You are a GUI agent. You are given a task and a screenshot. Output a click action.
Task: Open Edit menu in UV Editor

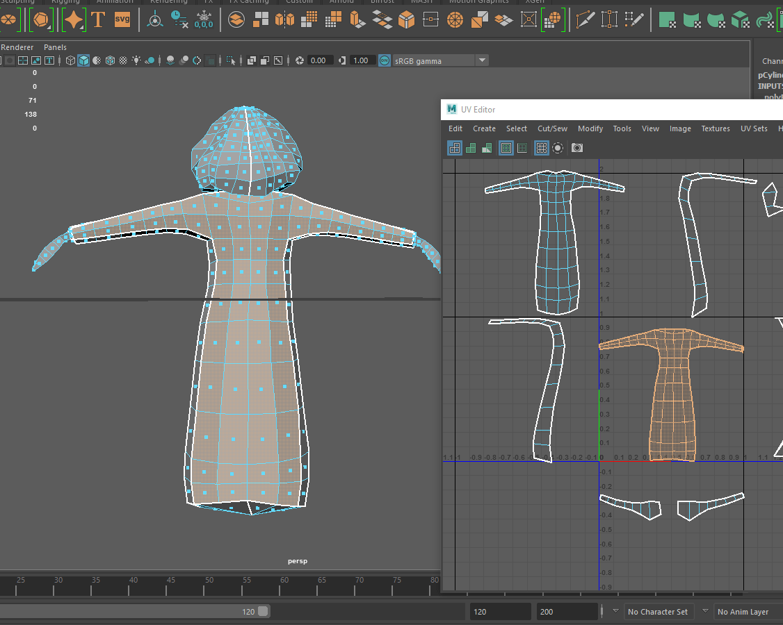[x=455, y=128]
